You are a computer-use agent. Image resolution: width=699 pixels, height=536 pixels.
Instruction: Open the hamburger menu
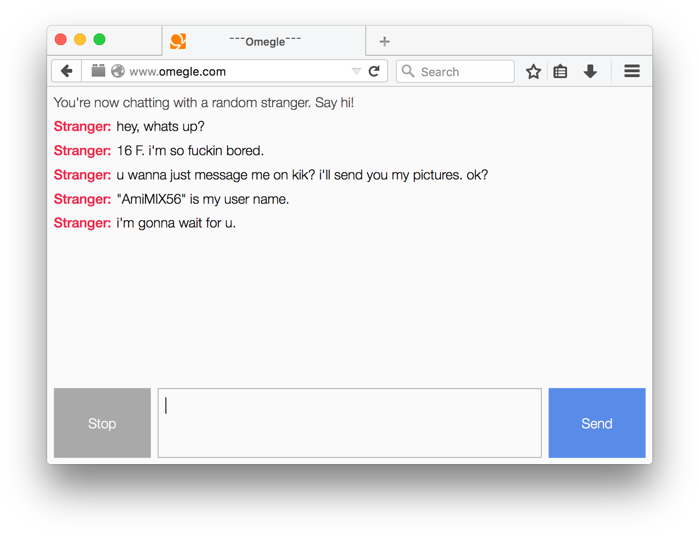click(632, 71)
